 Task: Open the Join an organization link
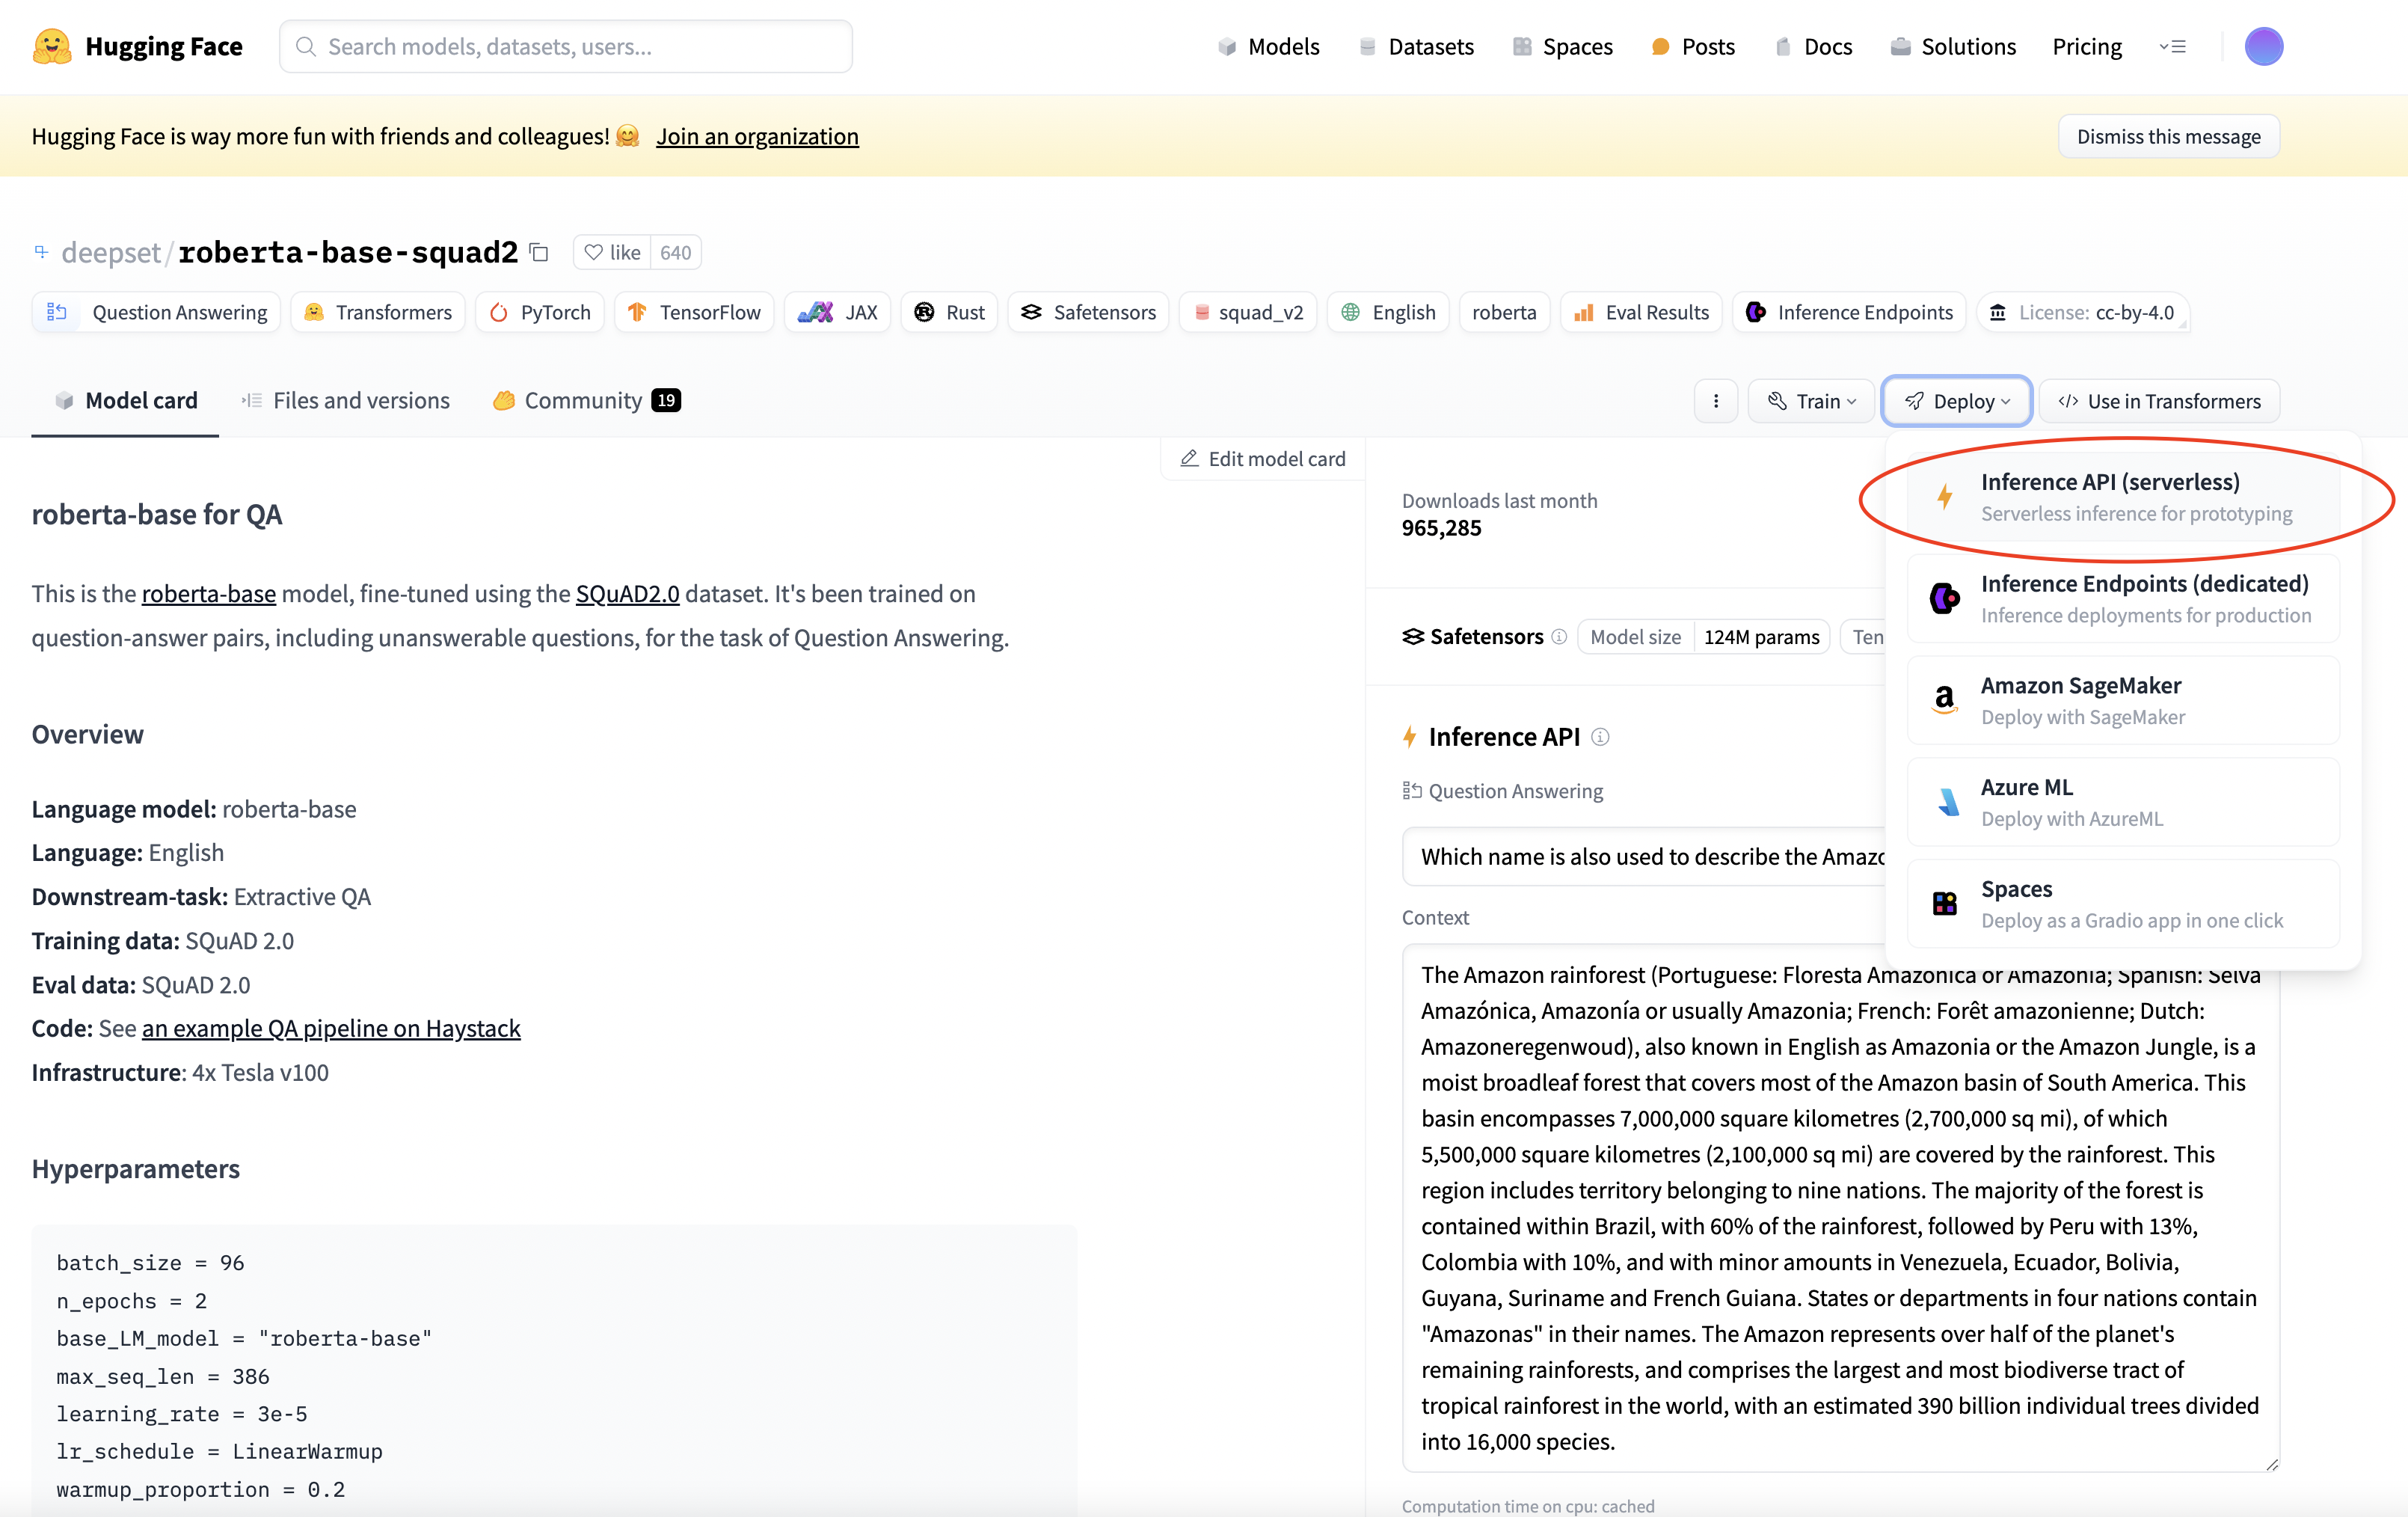pos(757,136)
